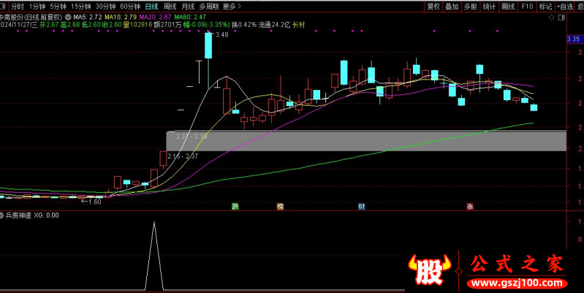584x293 pixels.
Task: Click the orange 精 event marker
Action: [280, 206]
